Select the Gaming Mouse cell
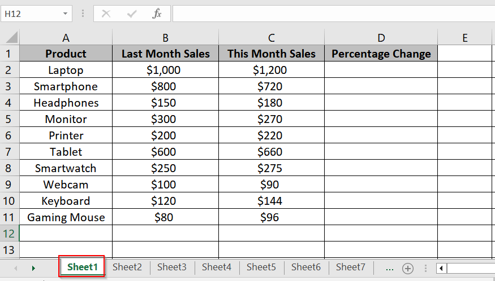Image resolution: width=495 pixels, height=281 pixels. tap(66, 217)
